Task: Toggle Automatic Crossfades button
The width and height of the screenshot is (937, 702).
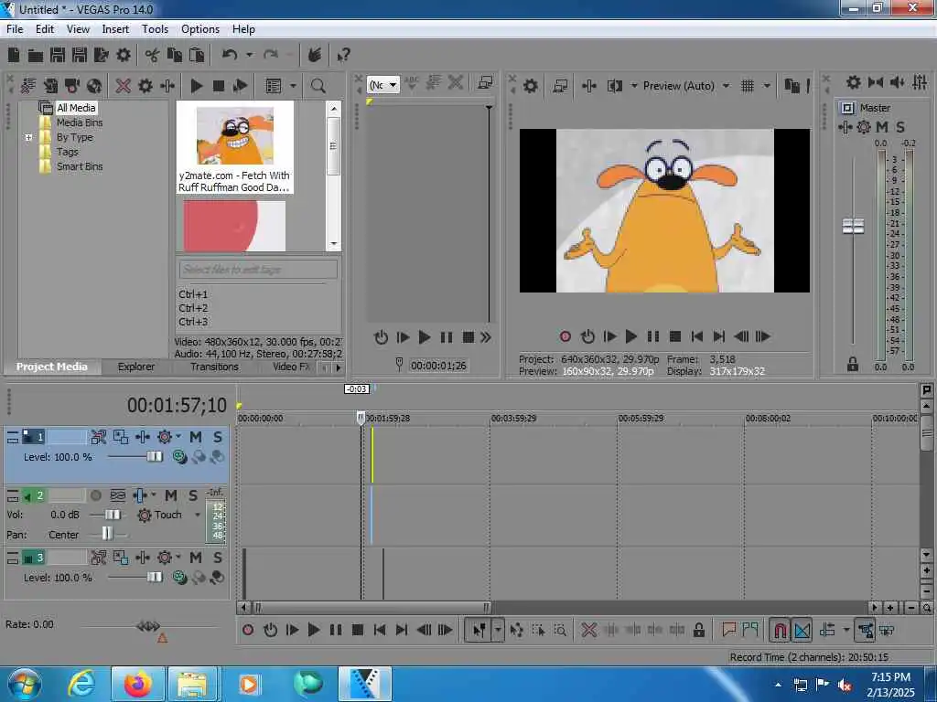Action: 802,630
